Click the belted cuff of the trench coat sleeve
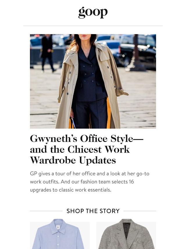Screen dimensions: 186x249 122,92
